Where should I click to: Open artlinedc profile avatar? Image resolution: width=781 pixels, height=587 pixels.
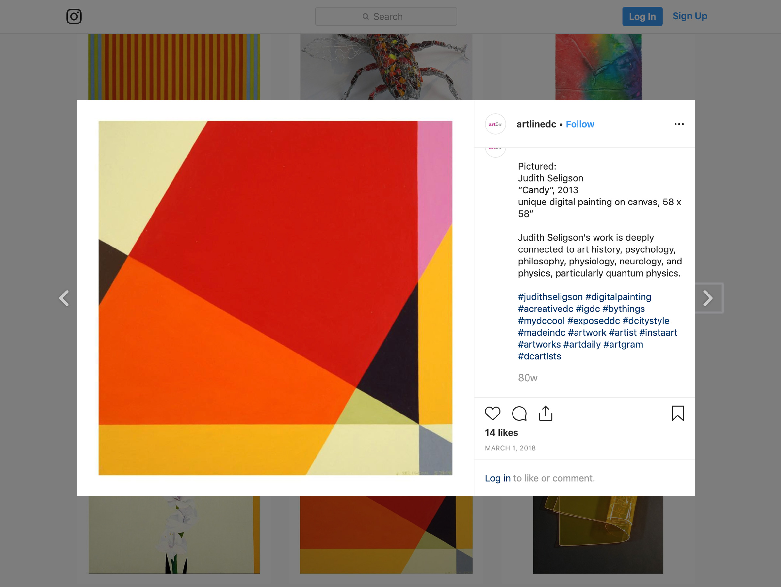click(496, 124)
